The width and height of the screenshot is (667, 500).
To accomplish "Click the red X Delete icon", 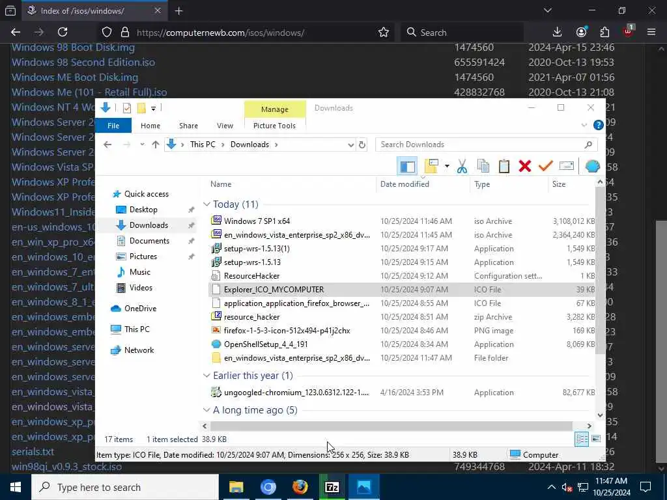I will tap(525, 166).
